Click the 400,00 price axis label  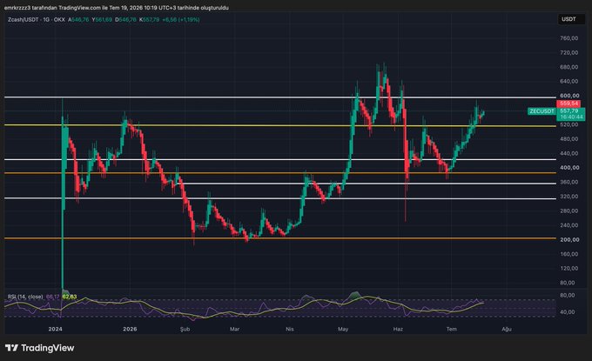point(569,168)
